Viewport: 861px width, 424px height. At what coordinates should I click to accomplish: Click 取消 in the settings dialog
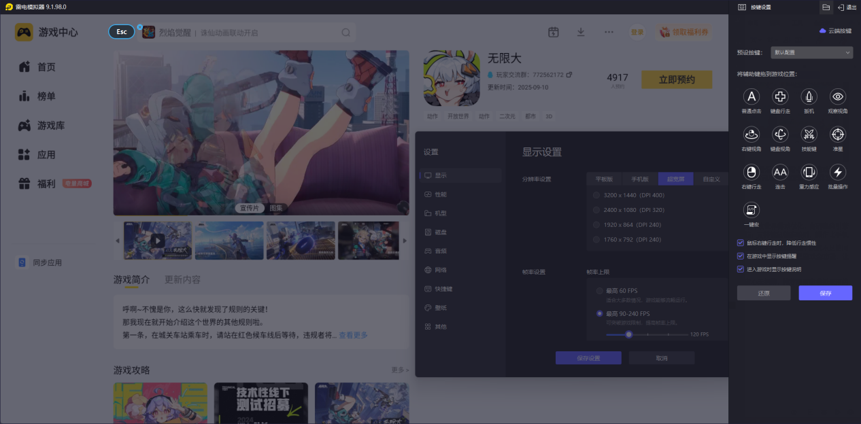662,358
